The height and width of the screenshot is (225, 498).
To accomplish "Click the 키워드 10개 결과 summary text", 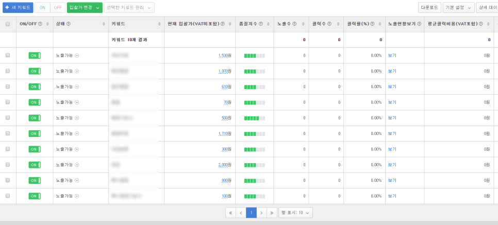I will (x=129, y=40).
